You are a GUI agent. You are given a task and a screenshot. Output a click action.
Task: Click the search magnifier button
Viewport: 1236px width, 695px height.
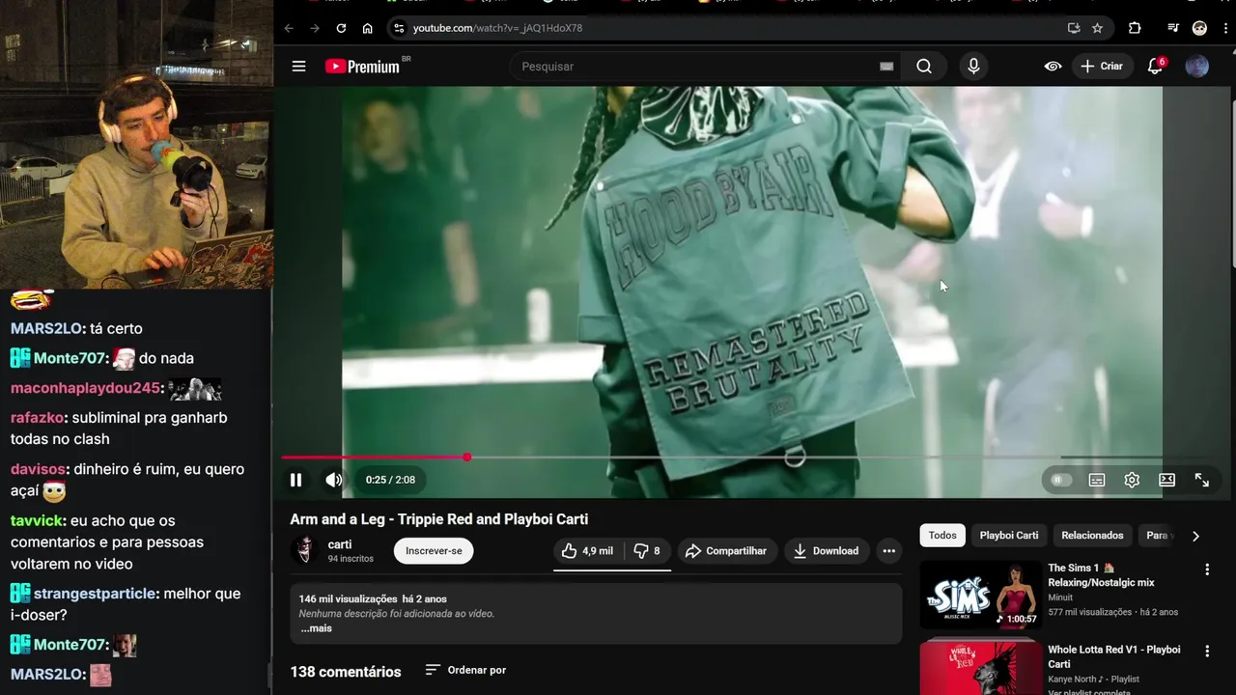(x=924, y=67)
